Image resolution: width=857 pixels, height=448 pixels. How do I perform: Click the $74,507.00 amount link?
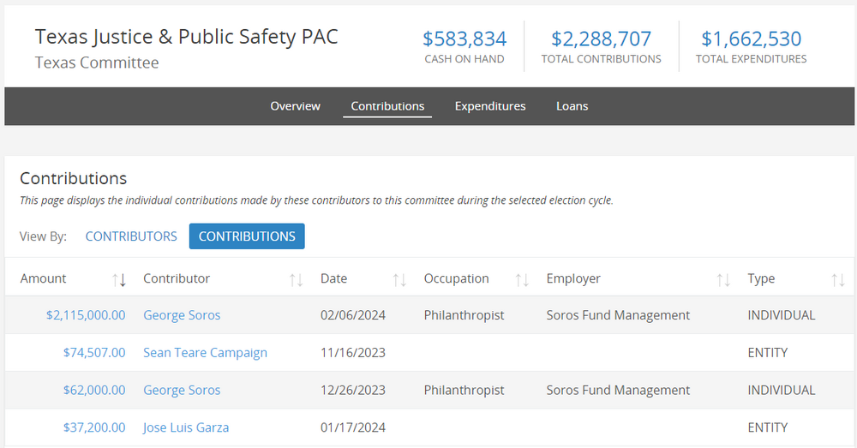tap(94, 352)
